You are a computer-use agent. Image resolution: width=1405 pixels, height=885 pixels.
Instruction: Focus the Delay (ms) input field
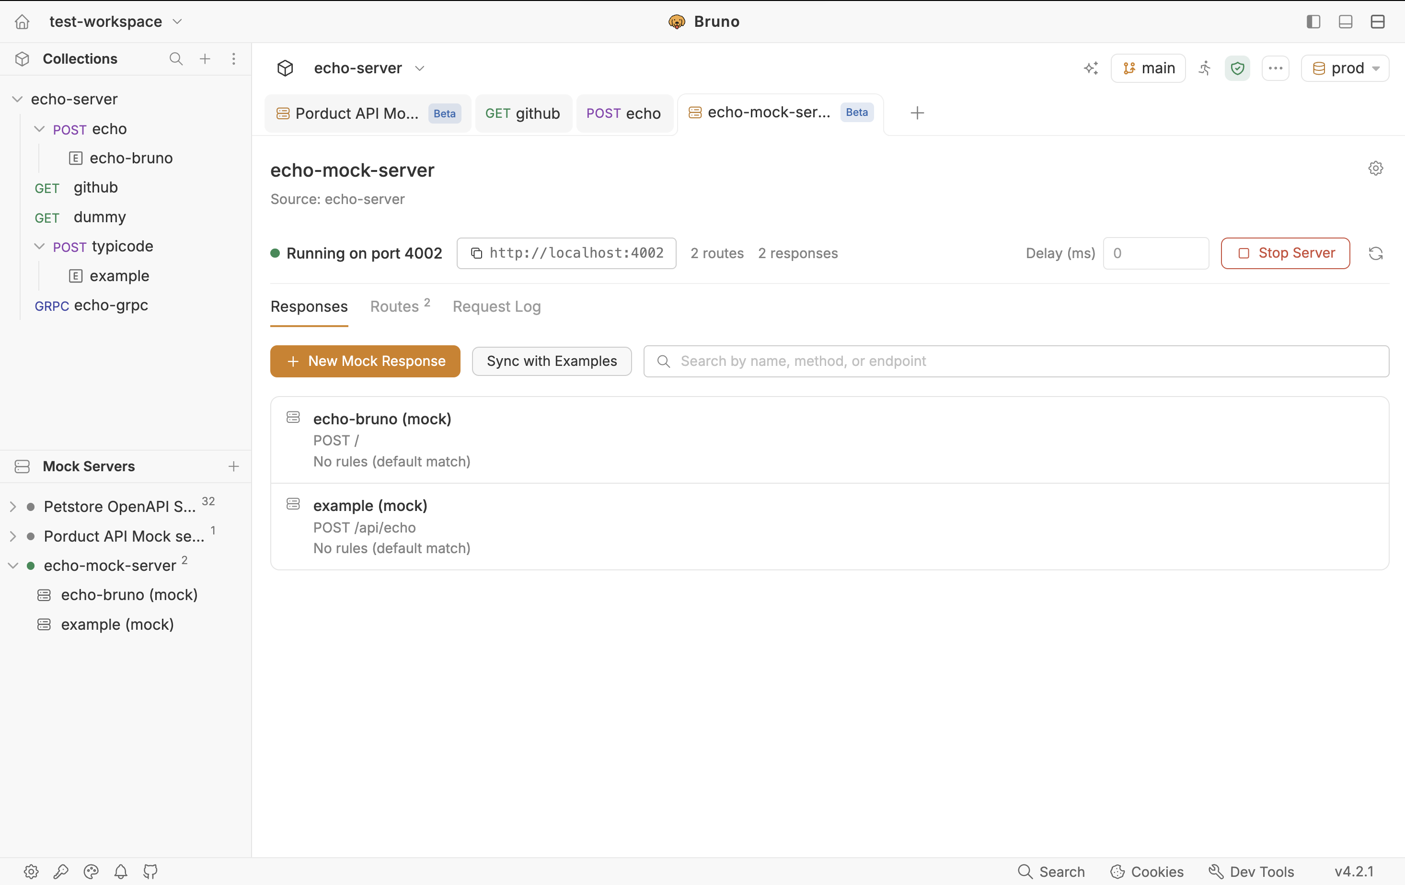[1156, 253]
